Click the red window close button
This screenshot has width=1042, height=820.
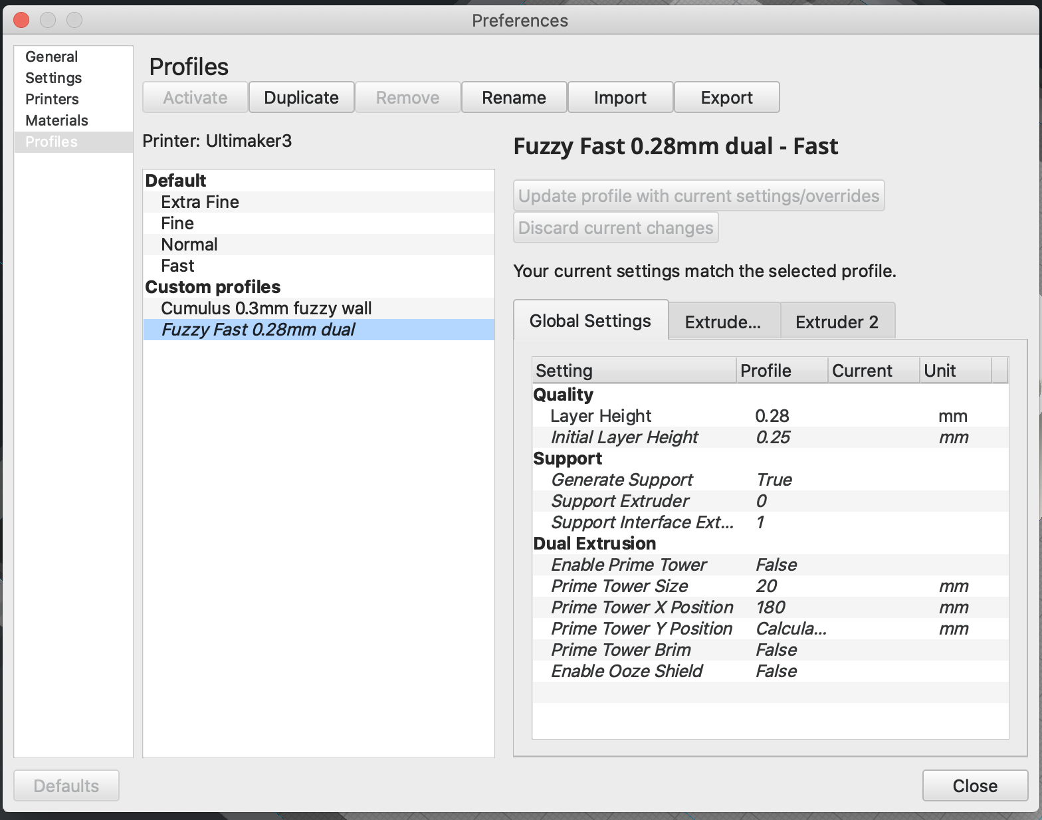pos(21,20)
